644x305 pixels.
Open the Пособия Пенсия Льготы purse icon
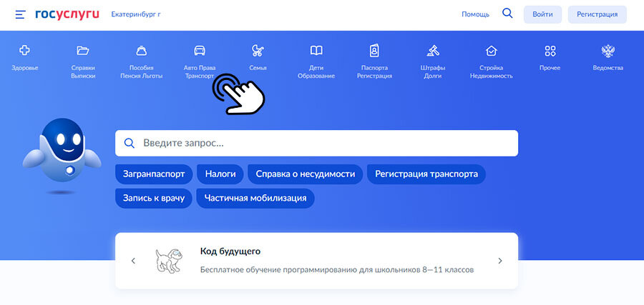[x=141, y=51]
